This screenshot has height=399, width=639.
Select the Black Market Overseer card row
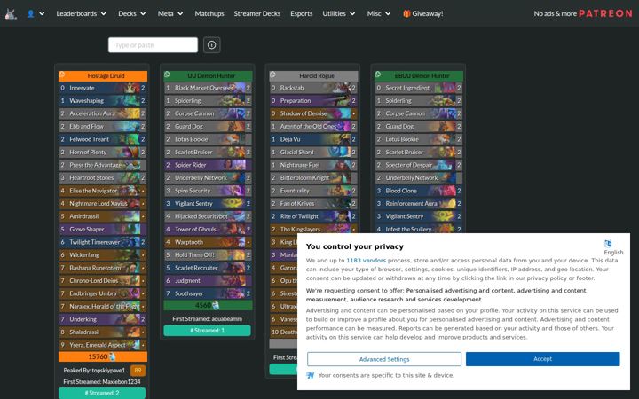(208, 88)
